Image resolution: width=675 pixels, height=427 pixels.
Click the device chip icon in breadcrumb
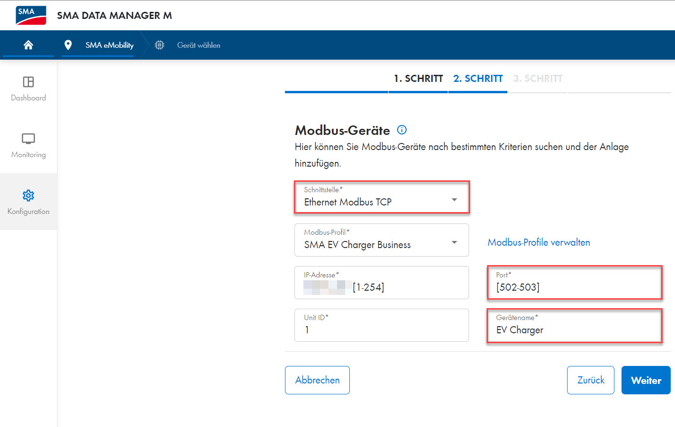pos(160,45)
